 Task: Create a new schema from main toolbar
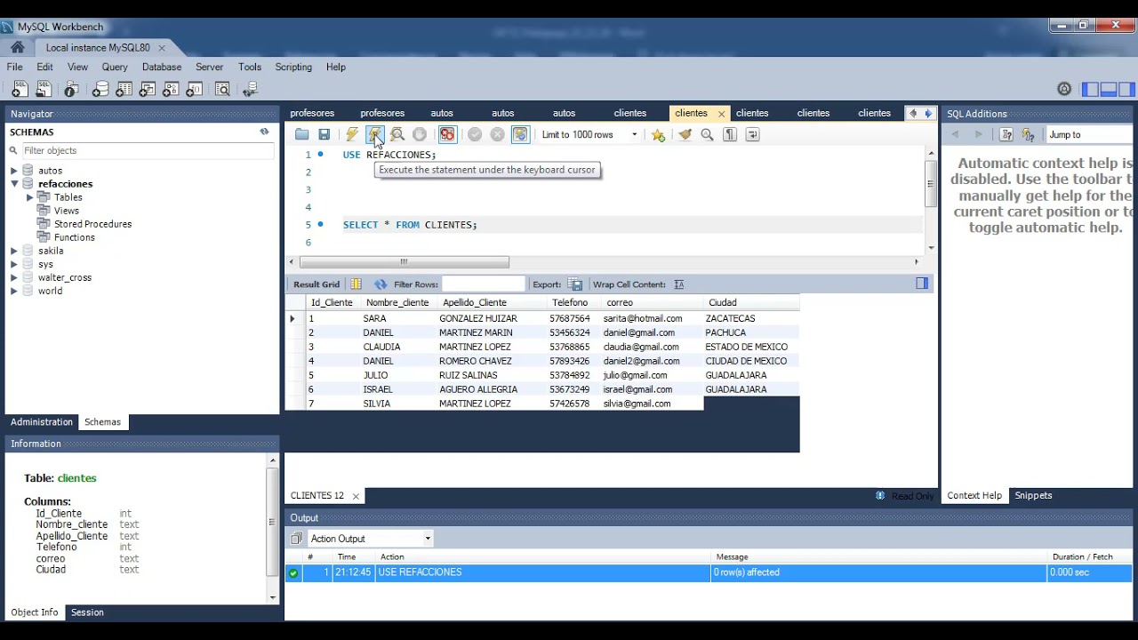pyautogui.click(x=100, y=89)
